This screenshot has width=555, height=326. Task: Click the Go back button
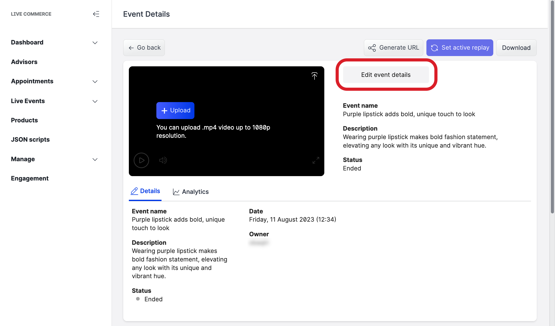tap(144, 48)
